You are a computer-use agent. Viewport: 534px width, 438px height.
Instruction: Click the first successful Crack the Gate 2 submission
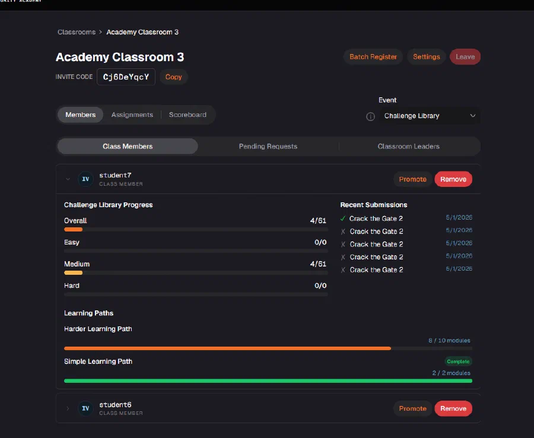tap(376, 218)
